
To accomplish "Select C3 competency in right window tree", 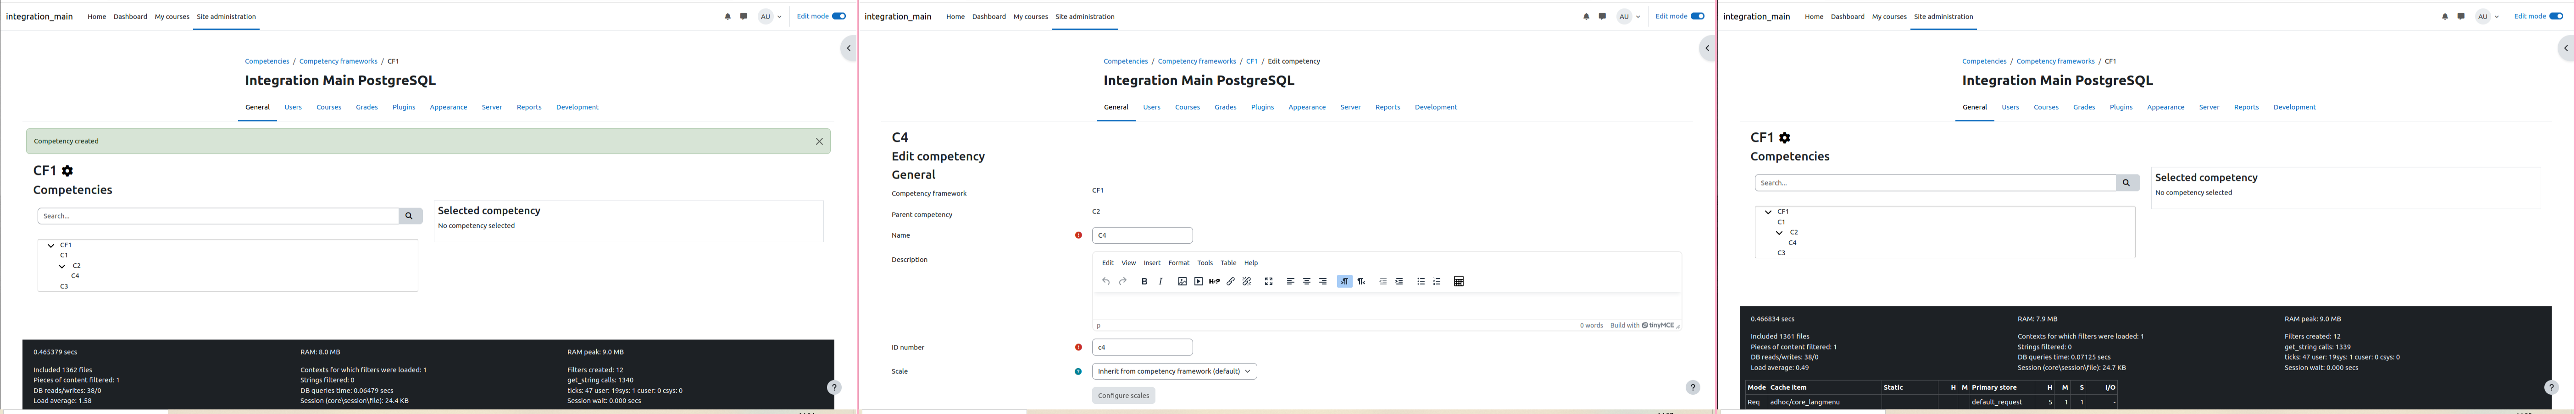I will point(1781,252).
